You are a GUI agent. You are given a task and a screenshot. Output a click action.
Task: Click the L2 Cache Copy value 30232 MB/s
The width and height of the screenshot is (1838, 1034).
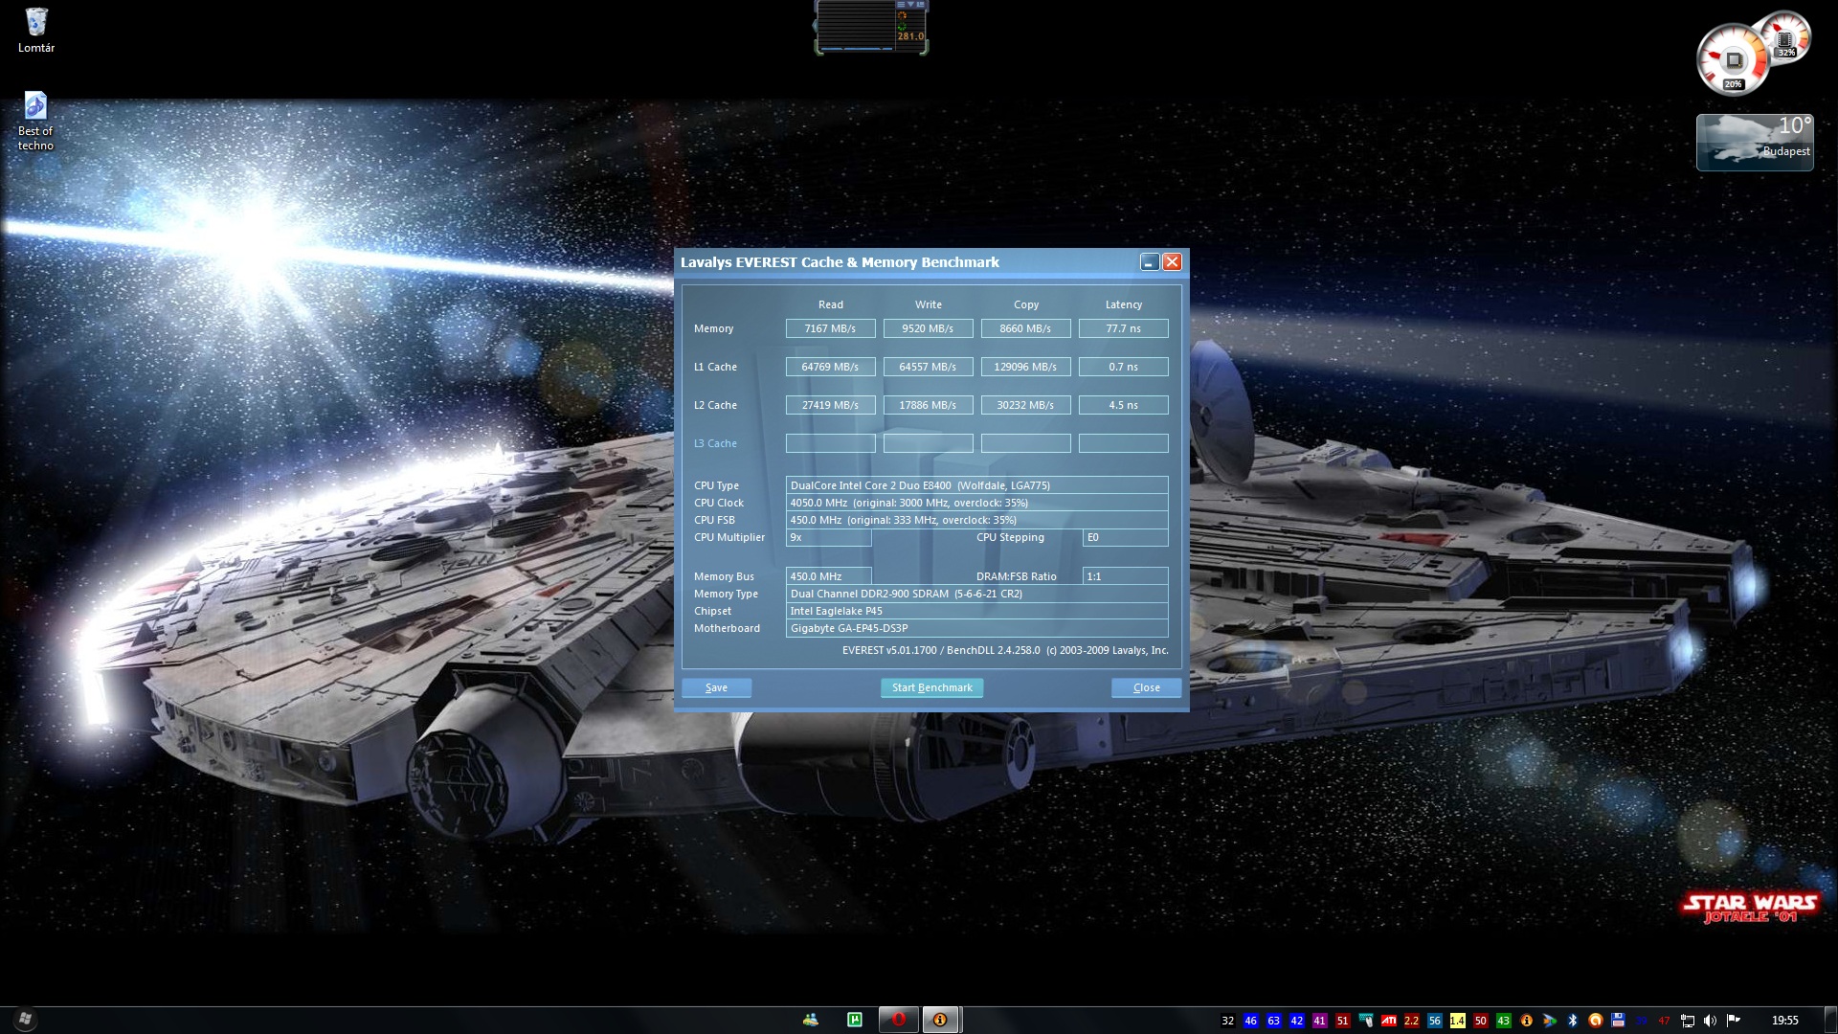click(x=1025, y=405)
